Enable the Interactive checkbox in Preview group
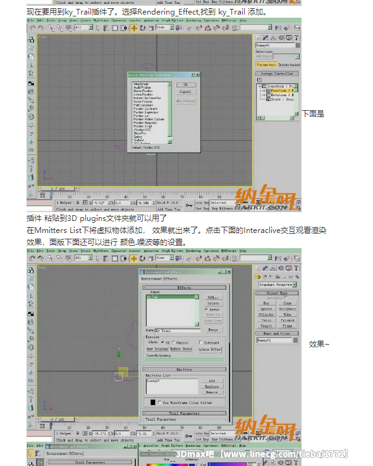This screenshot has height=466, width=373. tap(201, 343)
